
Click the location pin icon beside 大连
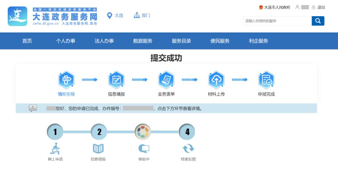click(110, 16)
